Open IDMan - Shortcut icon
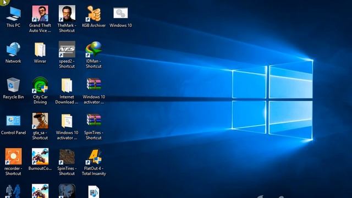 (94, 49)
